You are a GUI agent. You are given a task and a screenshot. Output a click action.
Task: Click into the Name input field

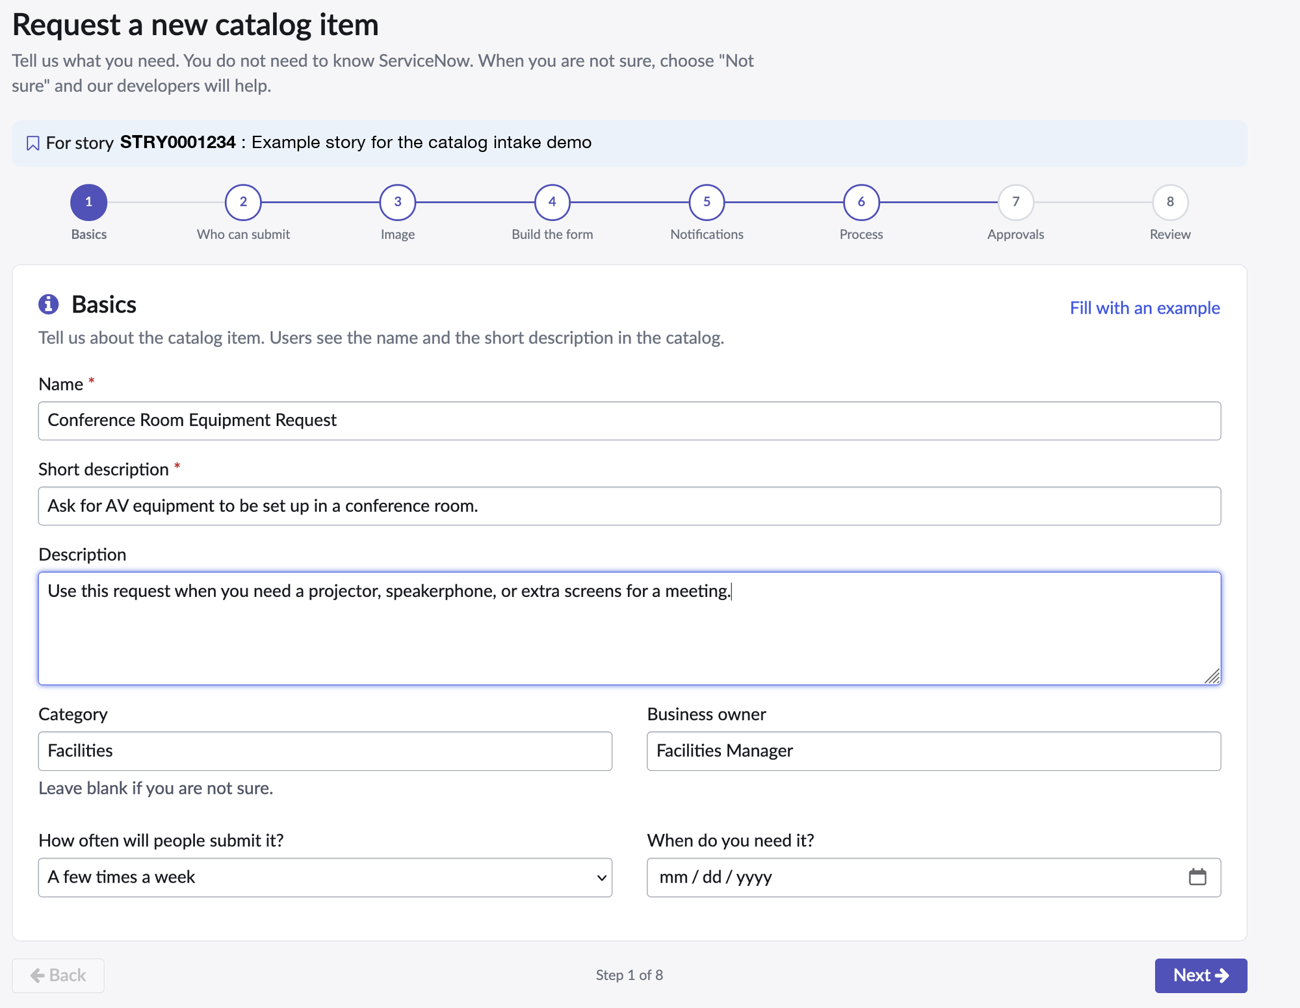(x=629, y=421)
